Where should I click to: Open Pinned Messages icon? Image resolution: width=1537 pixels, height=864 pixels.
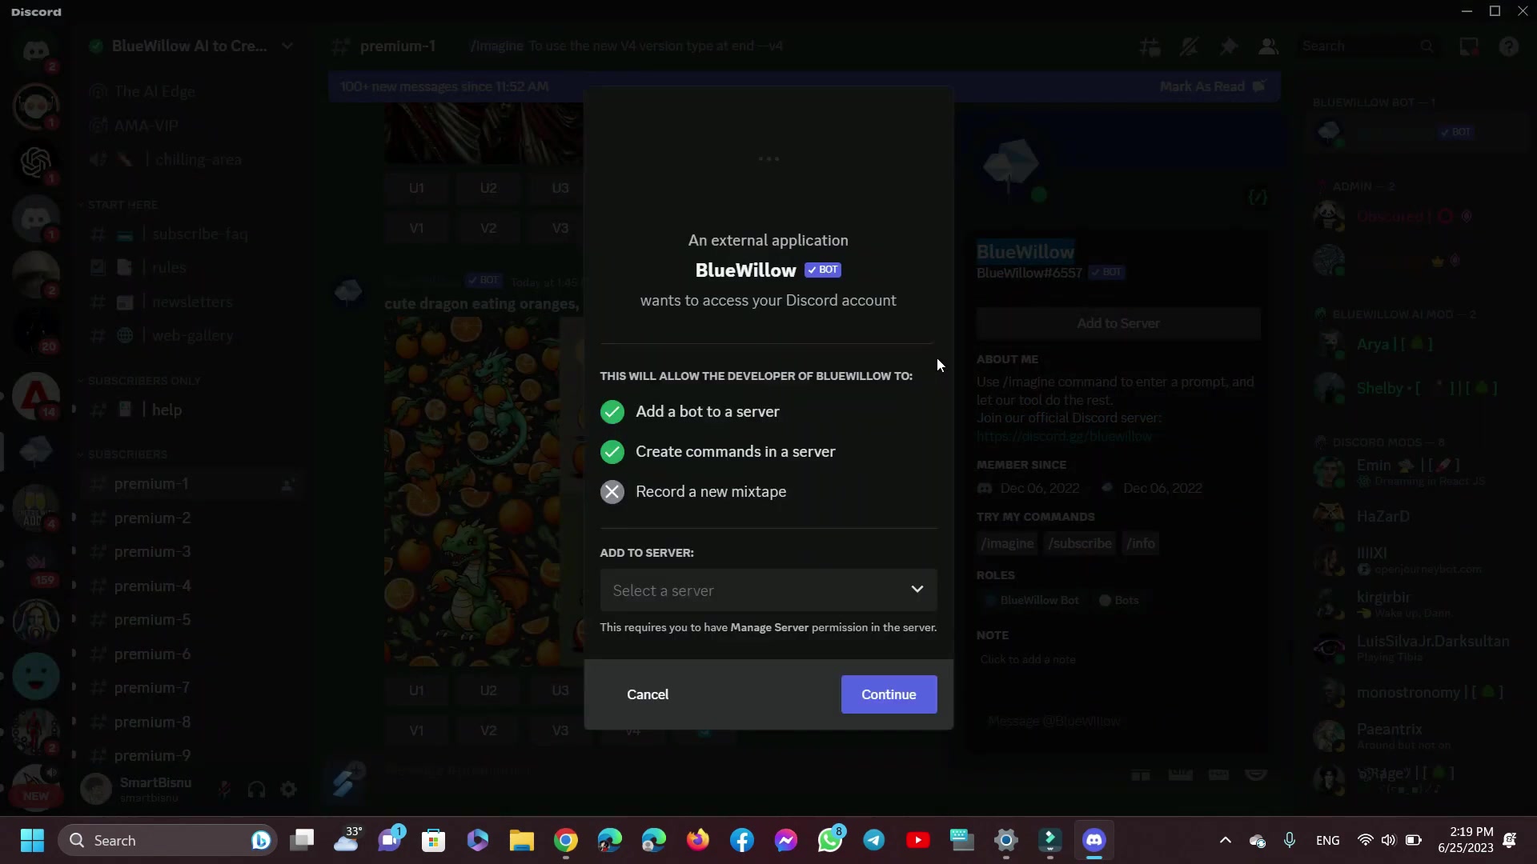point(1229,46)
